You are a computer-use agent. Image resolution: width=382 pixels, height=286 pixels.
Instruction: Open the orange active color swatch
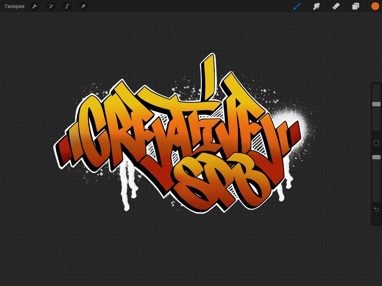[375, 6]
